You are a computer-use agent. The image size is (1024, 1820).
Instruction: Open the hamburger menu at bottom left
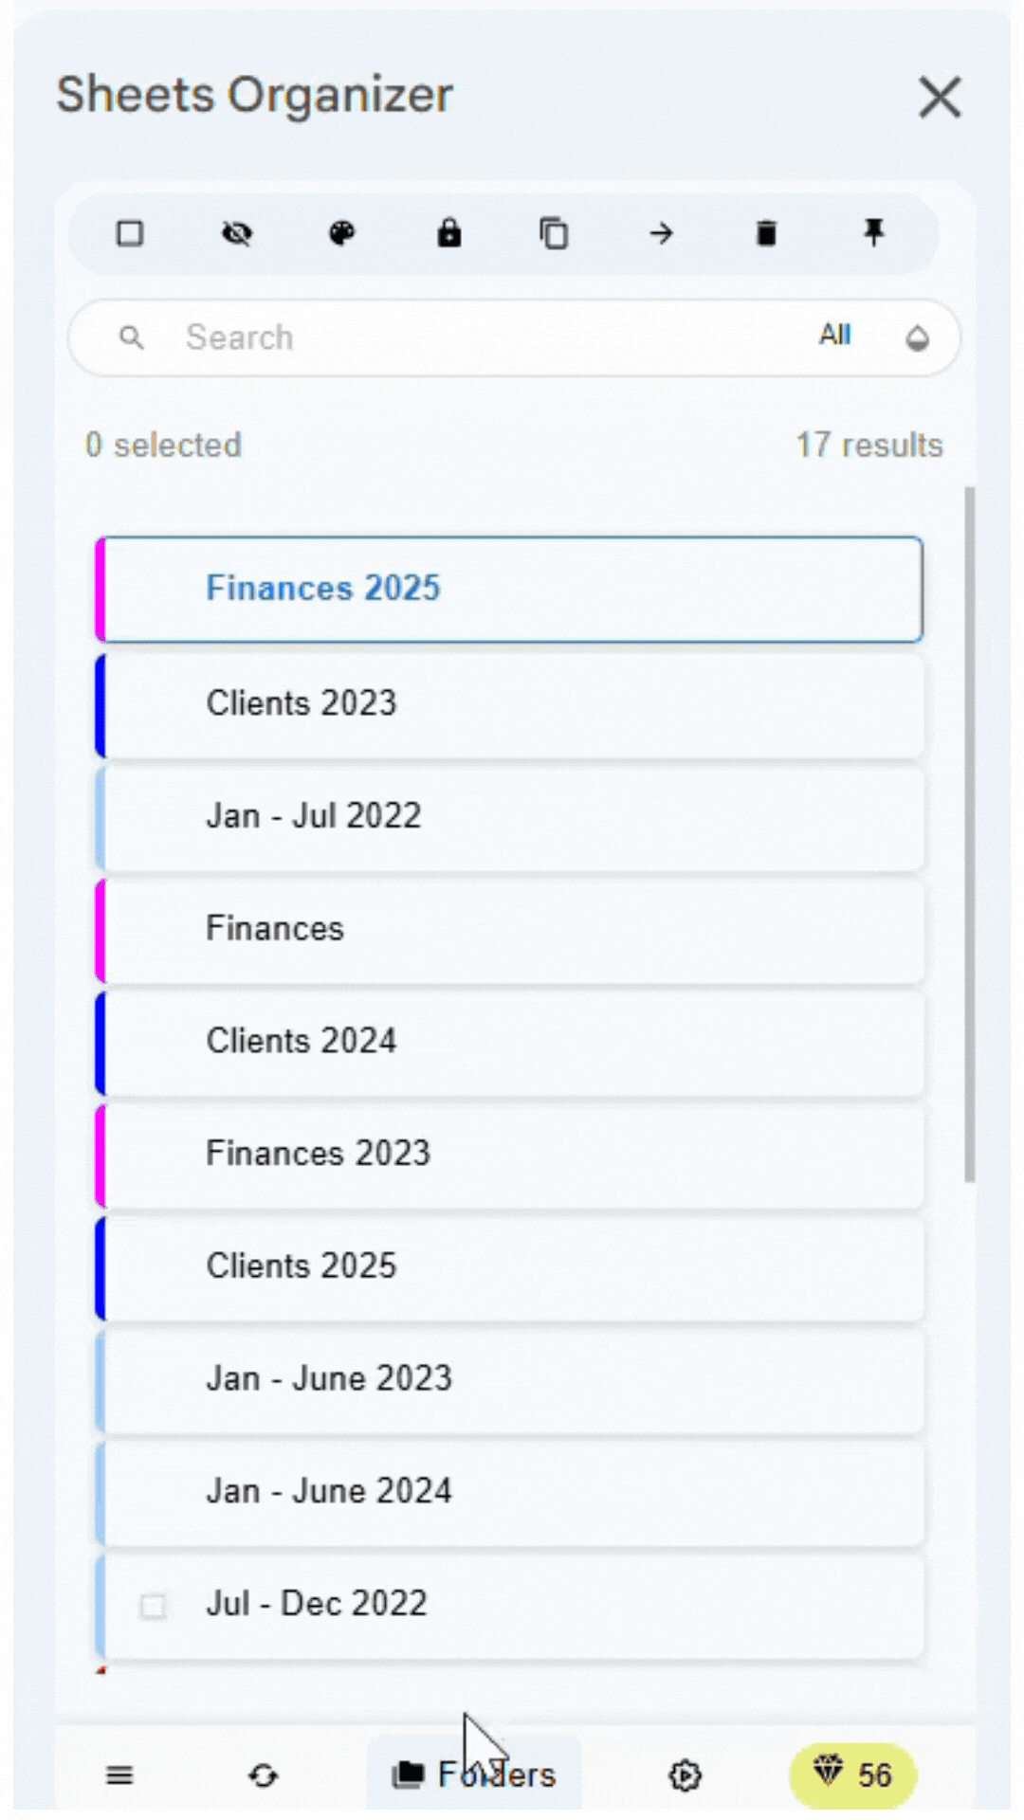(119, 1775)
